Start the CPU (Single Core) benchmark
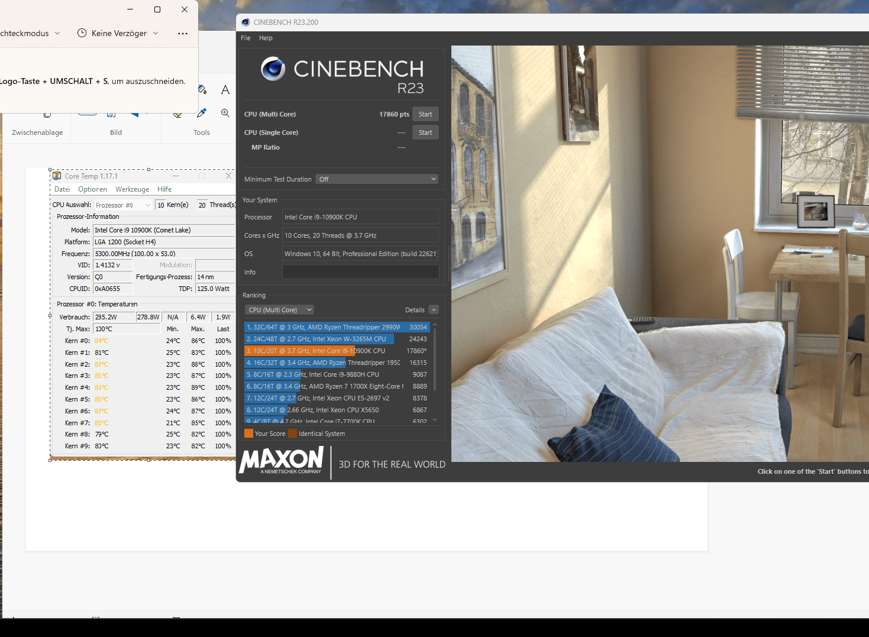 click(425, 132)
